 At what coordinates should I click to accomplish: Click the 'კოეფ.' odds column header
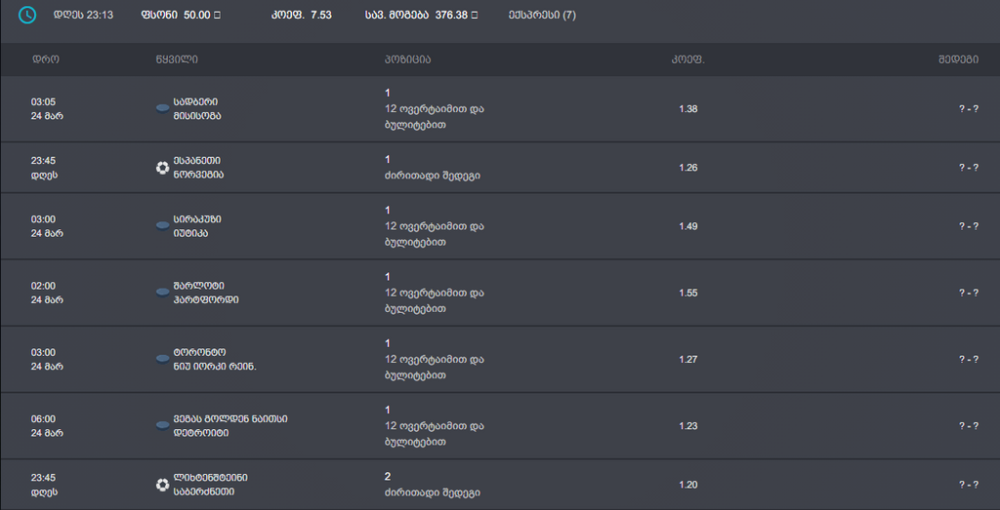[x=687, y=59]
